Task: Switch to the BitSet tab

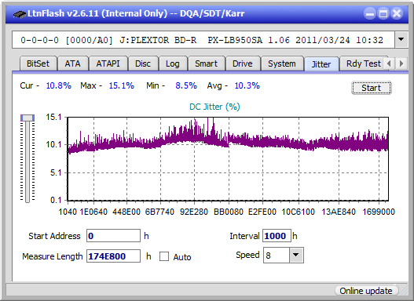Action: (38, 63)
